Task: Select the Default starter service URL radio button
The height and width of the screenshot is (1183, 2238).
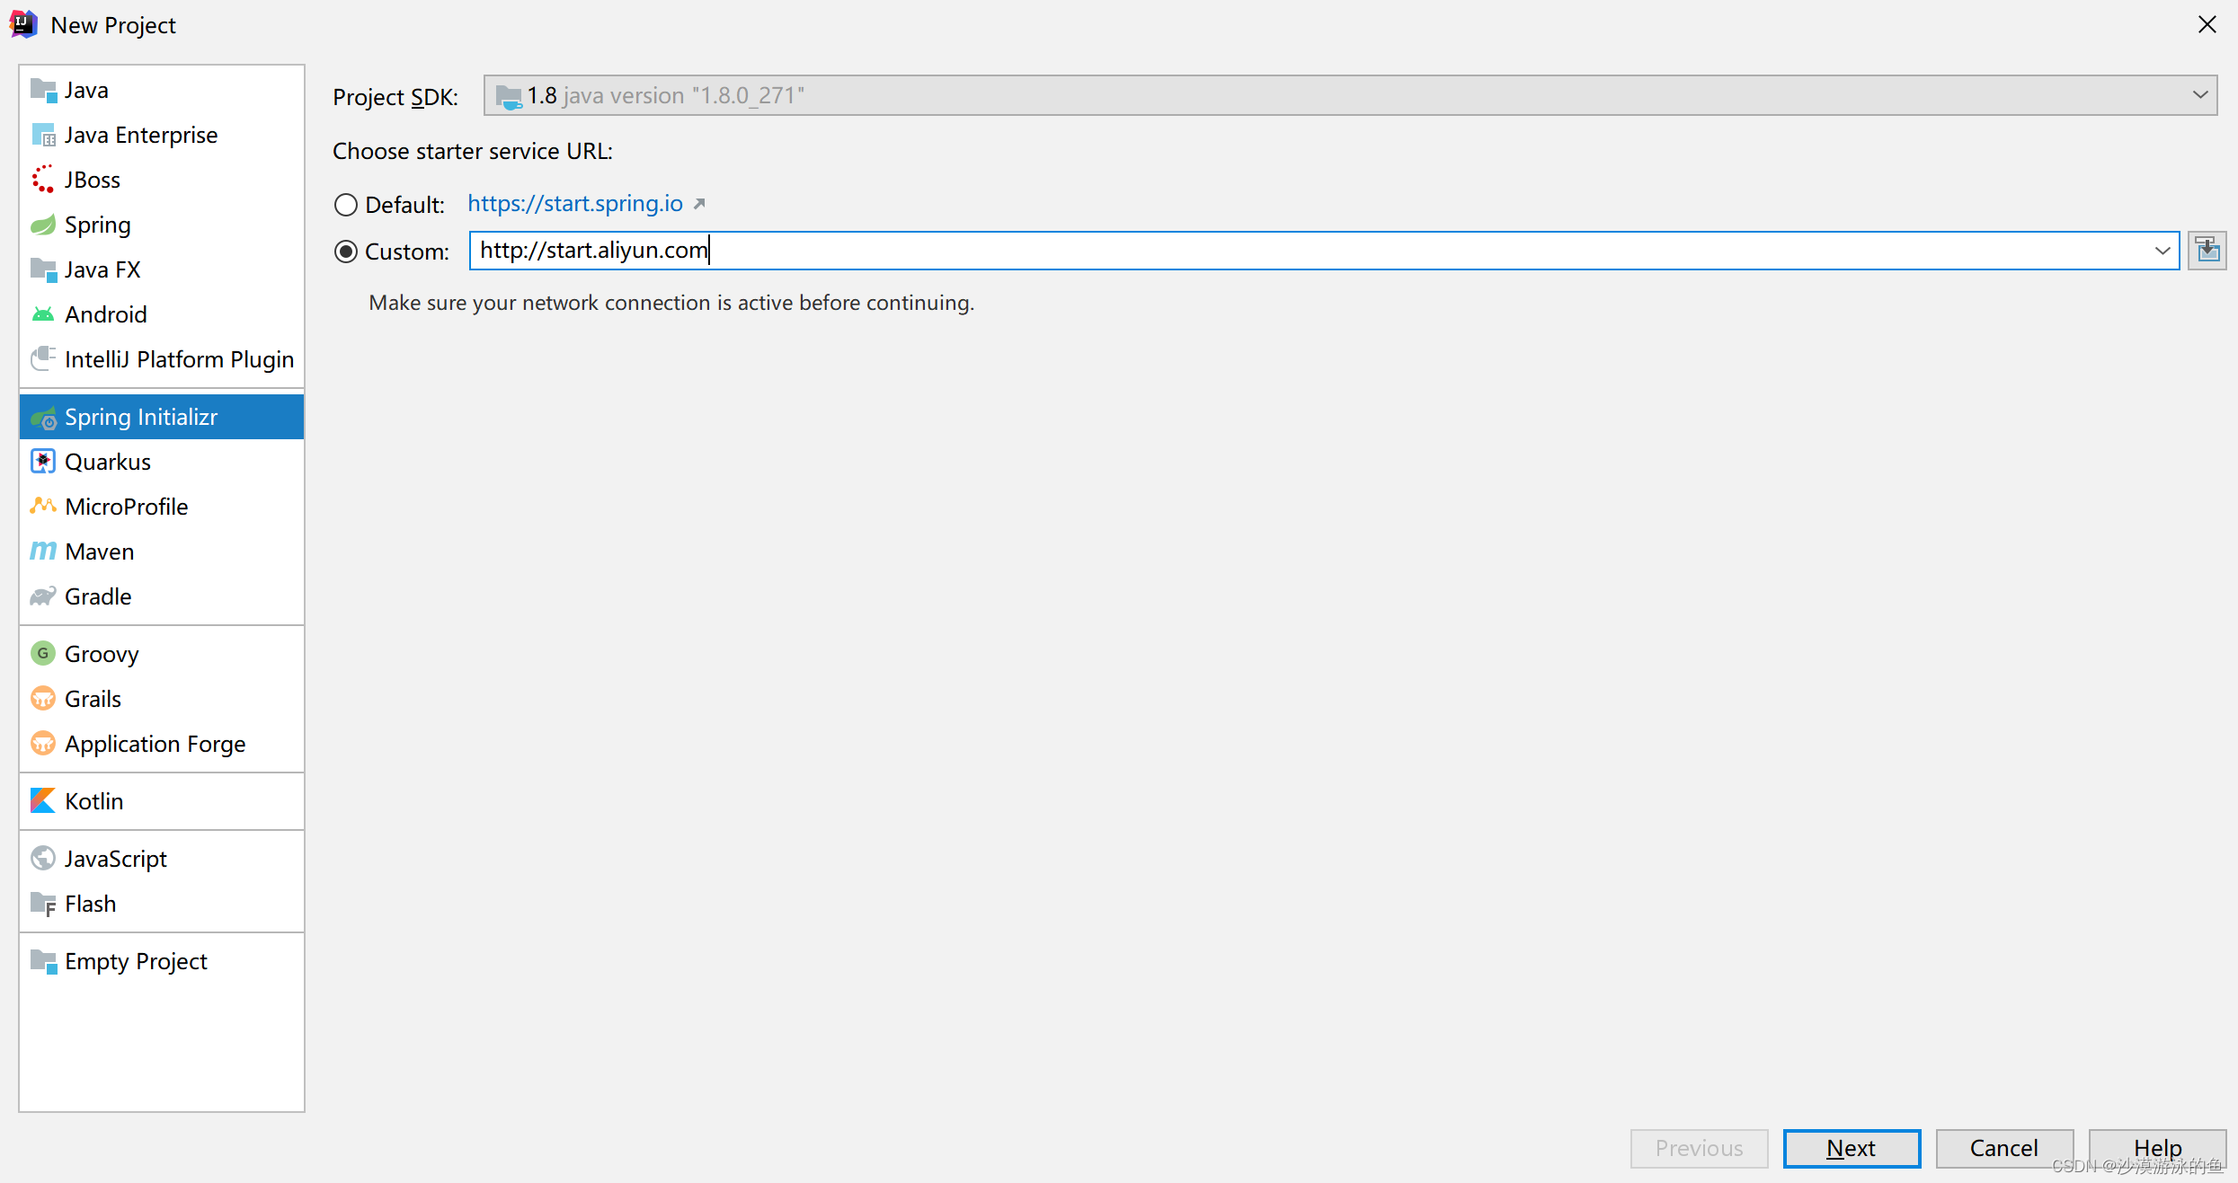Action: pos(345,204)
